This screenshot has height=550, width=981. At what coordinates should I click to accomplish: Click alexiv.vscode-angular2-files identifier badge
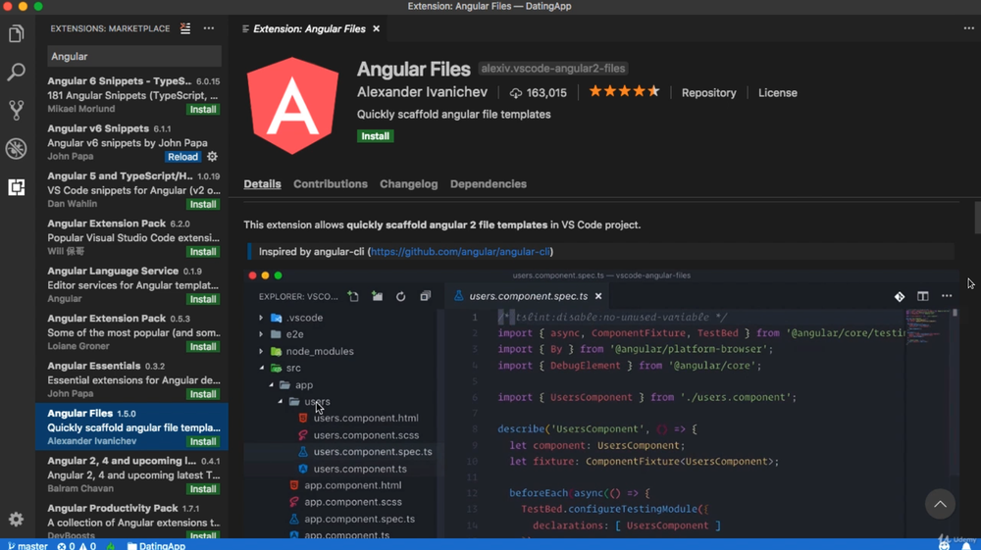tap(553, 69)
